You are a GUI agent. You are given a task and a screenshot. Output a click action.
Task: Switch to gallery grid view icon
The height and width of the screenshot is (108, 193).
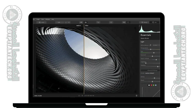124,22
